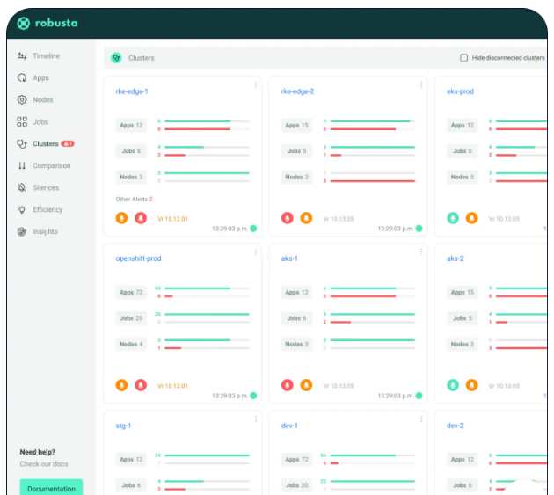Open stg-1 cluster
This screenshot has height=495, width=554.
point(123,426)
